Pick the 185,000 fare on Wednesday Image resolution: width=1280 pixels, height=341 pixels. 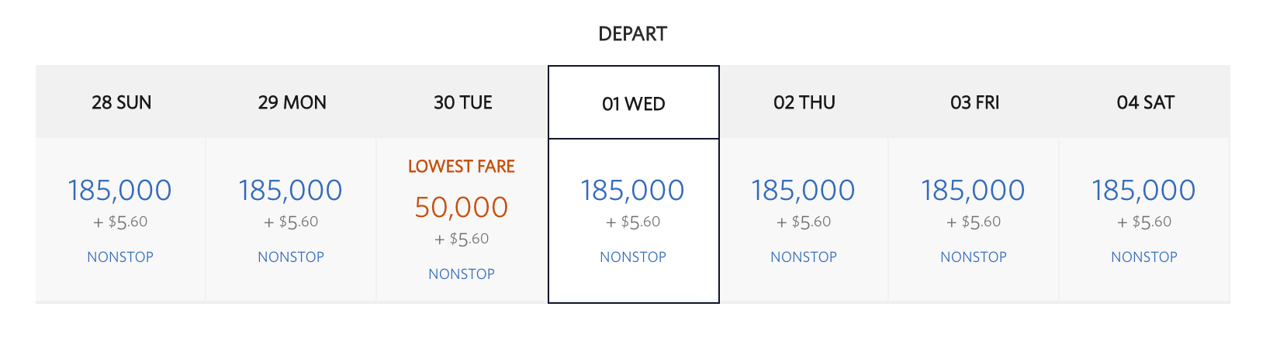[633, 190]
